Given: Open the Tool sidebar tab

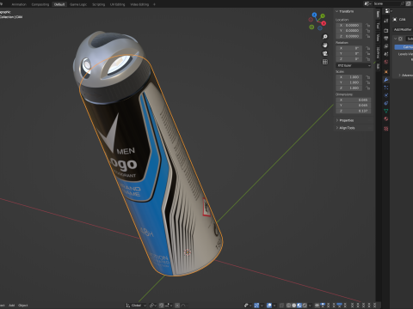Looking at the screenshot, I should point(378,26).
